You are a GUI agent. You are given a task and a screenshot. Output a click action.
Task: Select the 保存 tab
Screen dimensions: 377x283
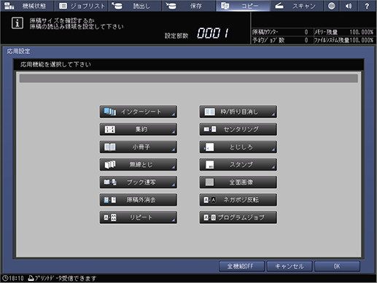pyautogui.click(x=189, y=6)
